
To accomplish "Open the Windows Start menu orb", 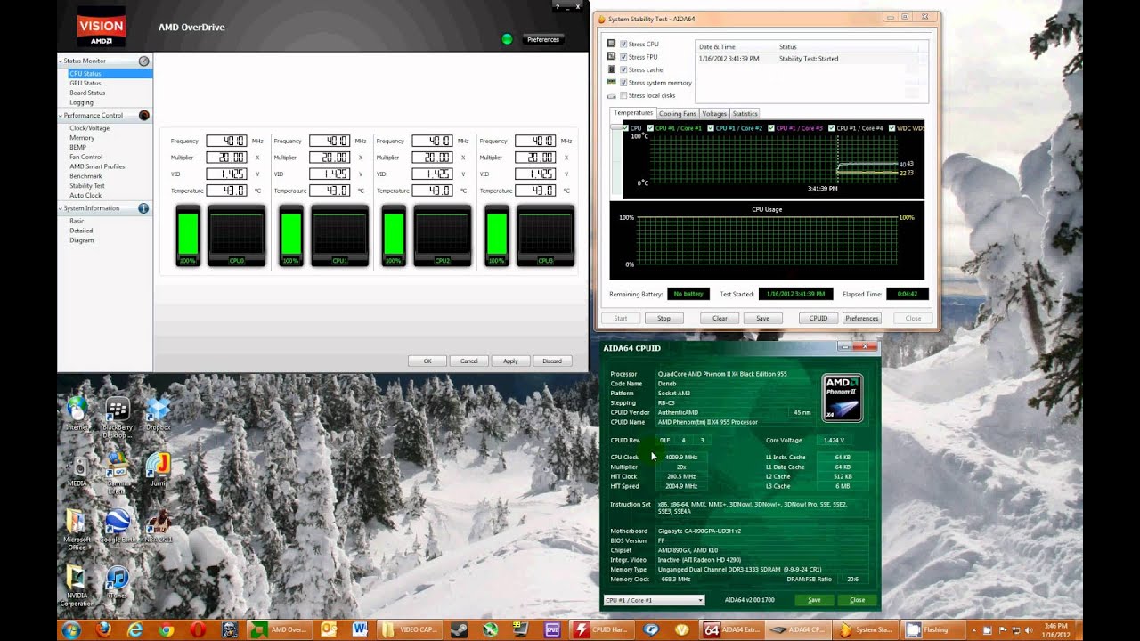I will coord(71,629).
